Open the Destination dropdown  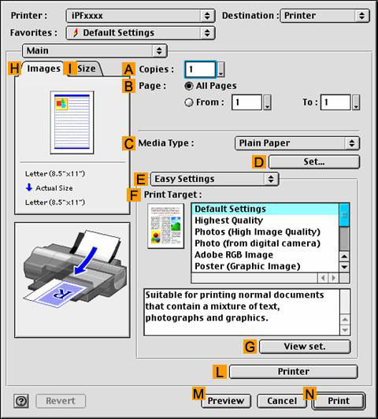point(324,16)
